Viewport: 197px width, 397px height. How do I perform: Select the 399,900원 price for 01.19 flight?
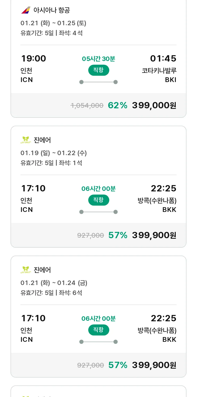pos(154,235)
